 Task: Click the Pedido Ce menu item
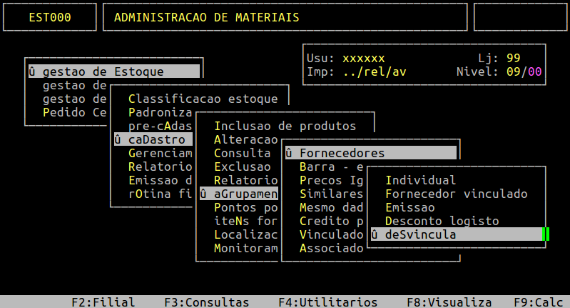pyautogui.click(x=74, y=112)
